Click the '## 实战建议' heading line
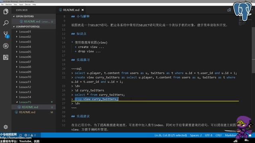The height and width of the screenshot is (143, 255). click(80, 116)
